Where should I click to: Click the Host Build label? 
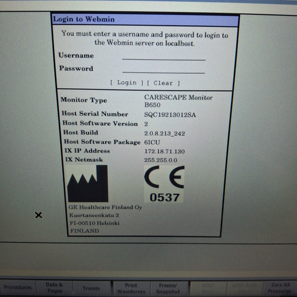pos(81,132)
